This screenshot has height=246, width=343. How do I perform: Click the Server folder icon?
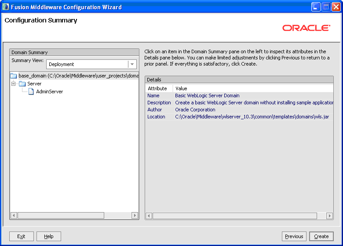click(x=22, y=84)
